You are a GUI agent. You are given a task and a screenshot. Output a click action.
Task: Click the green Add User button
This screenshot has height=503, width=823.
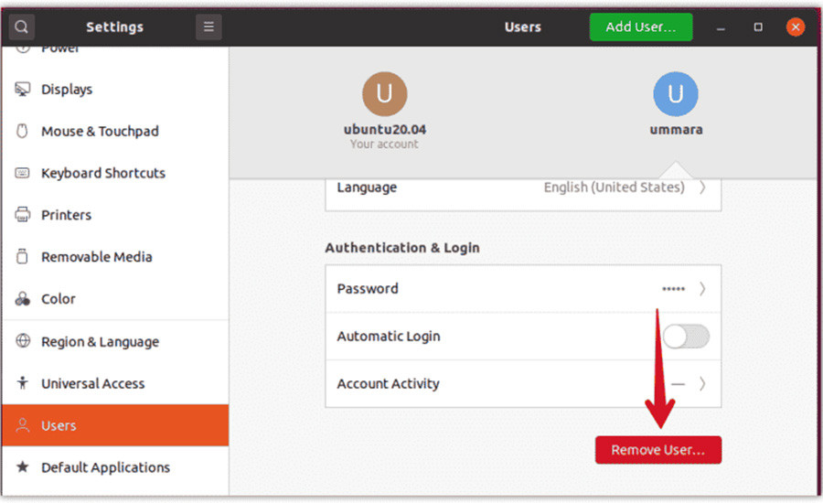[641, 27]
